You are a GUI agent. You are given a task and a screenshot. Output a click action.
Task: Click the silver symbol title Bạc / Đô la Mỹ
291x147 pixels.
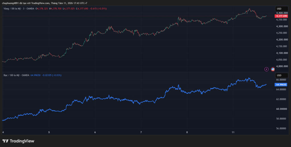point(11,75)
